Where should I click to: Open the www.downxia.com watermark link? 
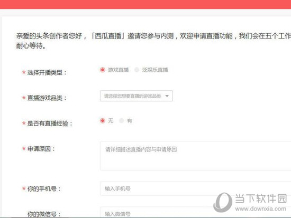[261, 208]
